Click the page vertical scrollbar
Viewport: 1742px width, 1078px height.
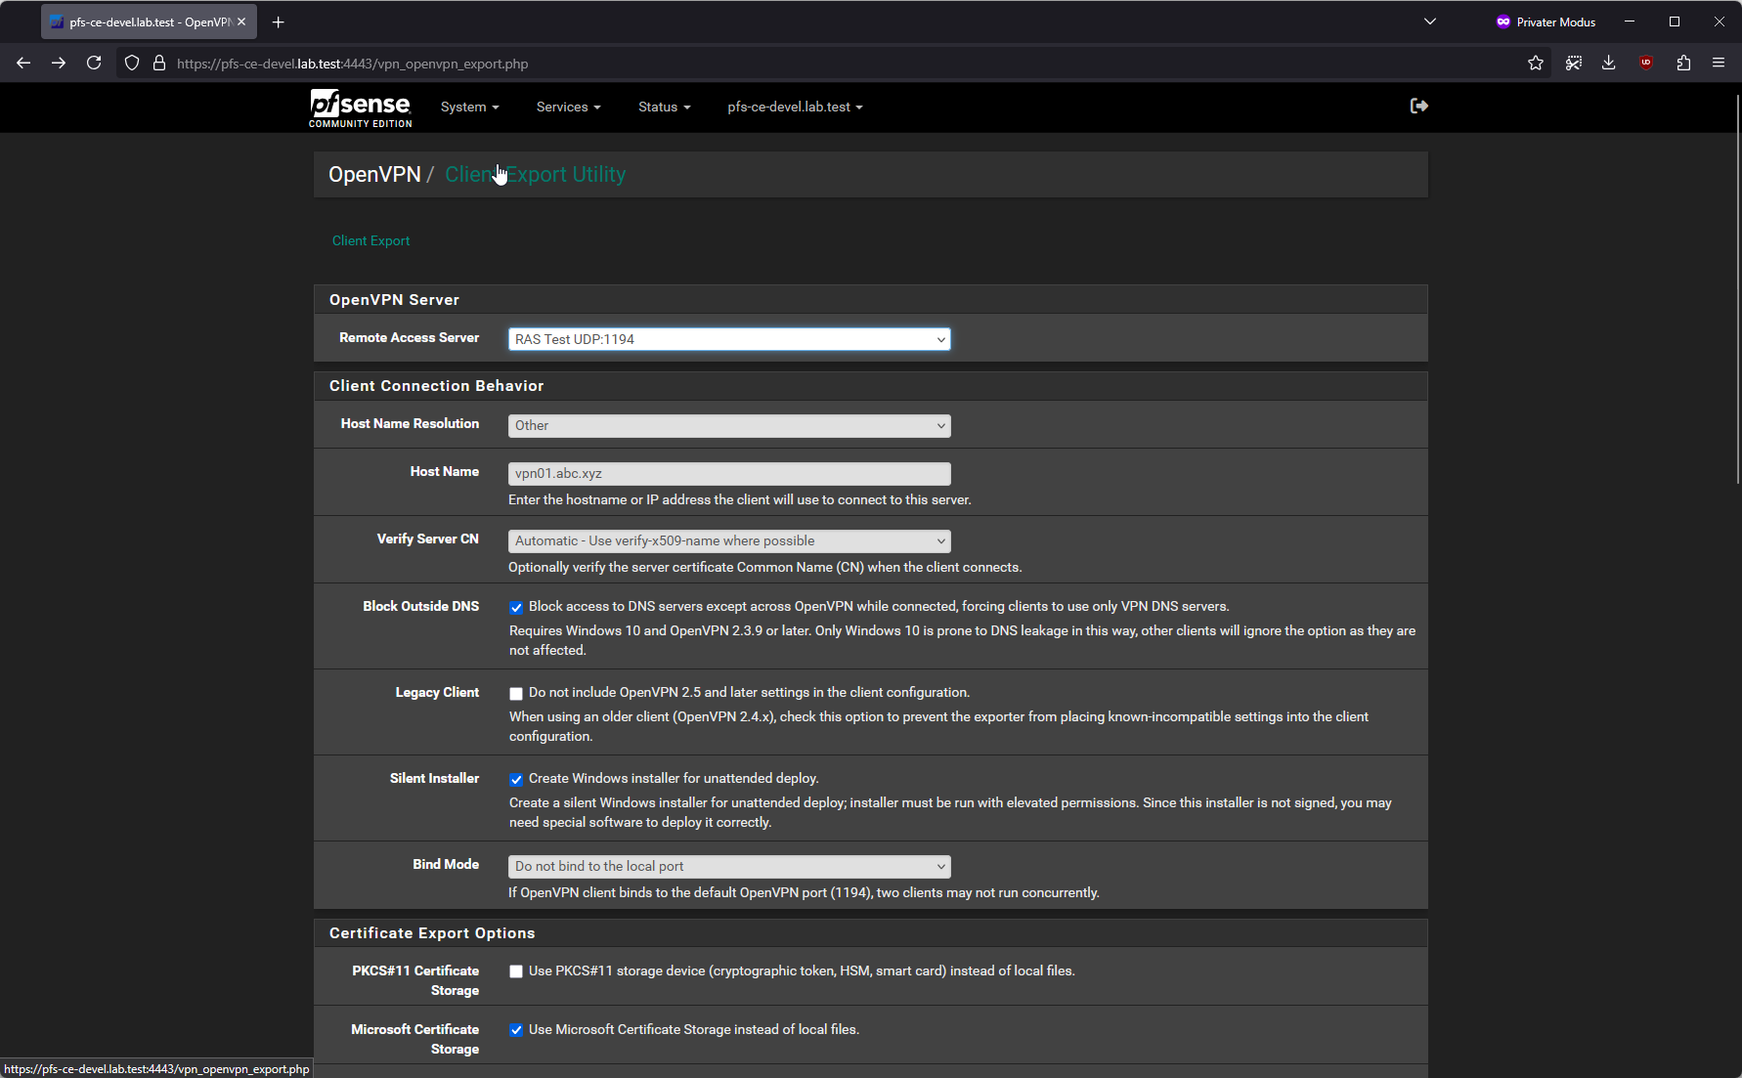[x=1736, y=288]
